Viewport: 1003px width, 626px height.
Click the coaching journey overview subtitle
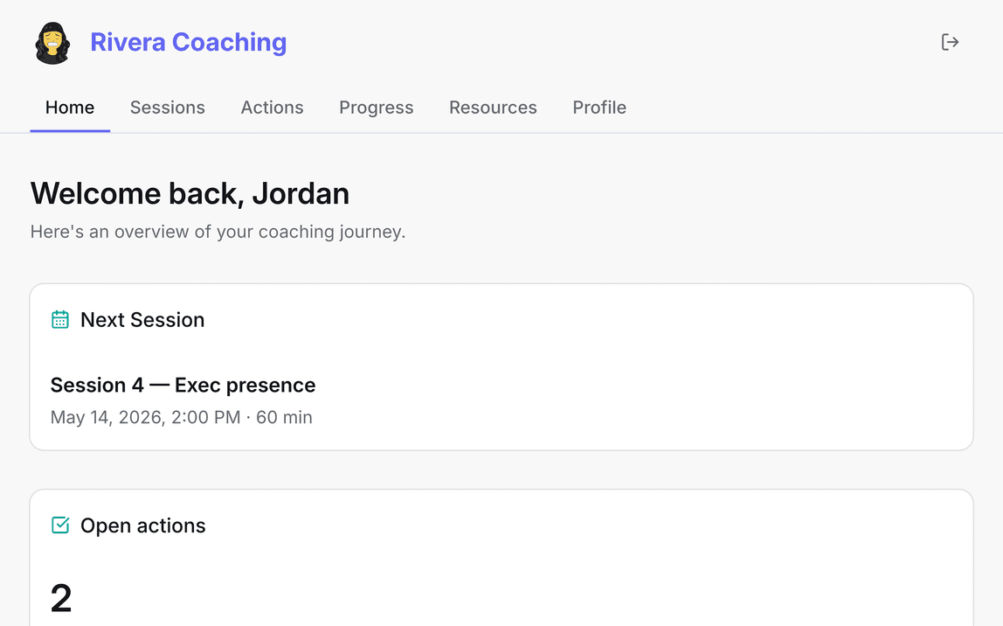[218, 232]
